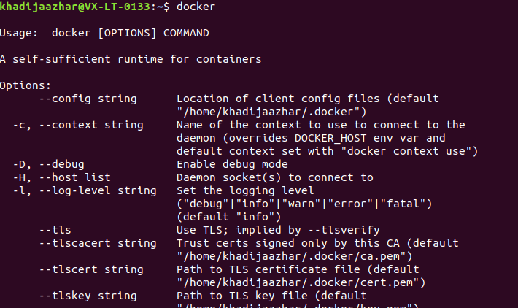Click the 'Use TLS; implied by --tlsverify' text
518x308 pixels.
278,230
